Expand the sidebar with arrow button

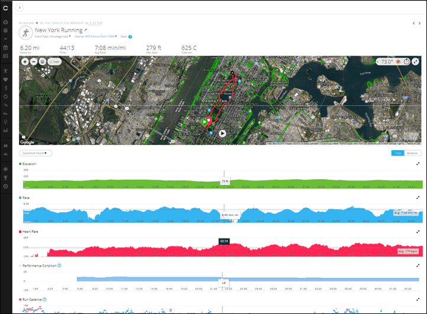pyautogui.click(x=20, y=7)
